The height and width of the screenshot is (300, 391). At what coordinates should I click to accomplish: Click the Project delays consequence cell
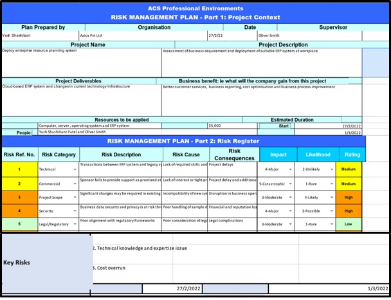232,169
